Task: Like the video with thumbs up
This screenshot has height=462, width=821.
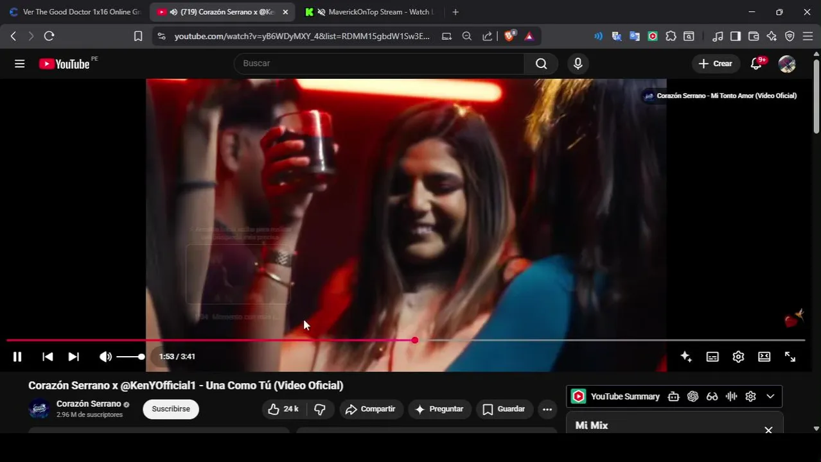Action: click(283, 409)
